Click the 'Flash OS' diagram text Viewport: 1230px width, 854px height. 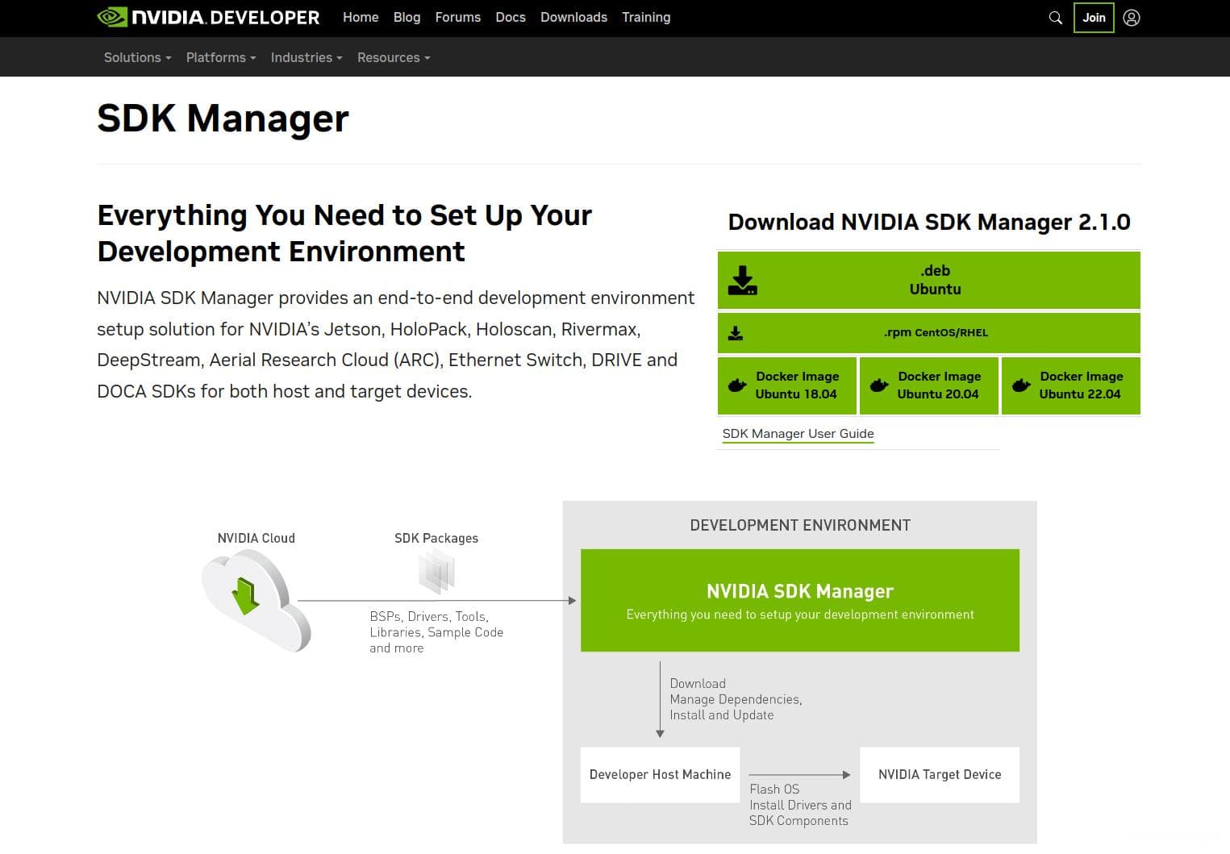[774, 789]
